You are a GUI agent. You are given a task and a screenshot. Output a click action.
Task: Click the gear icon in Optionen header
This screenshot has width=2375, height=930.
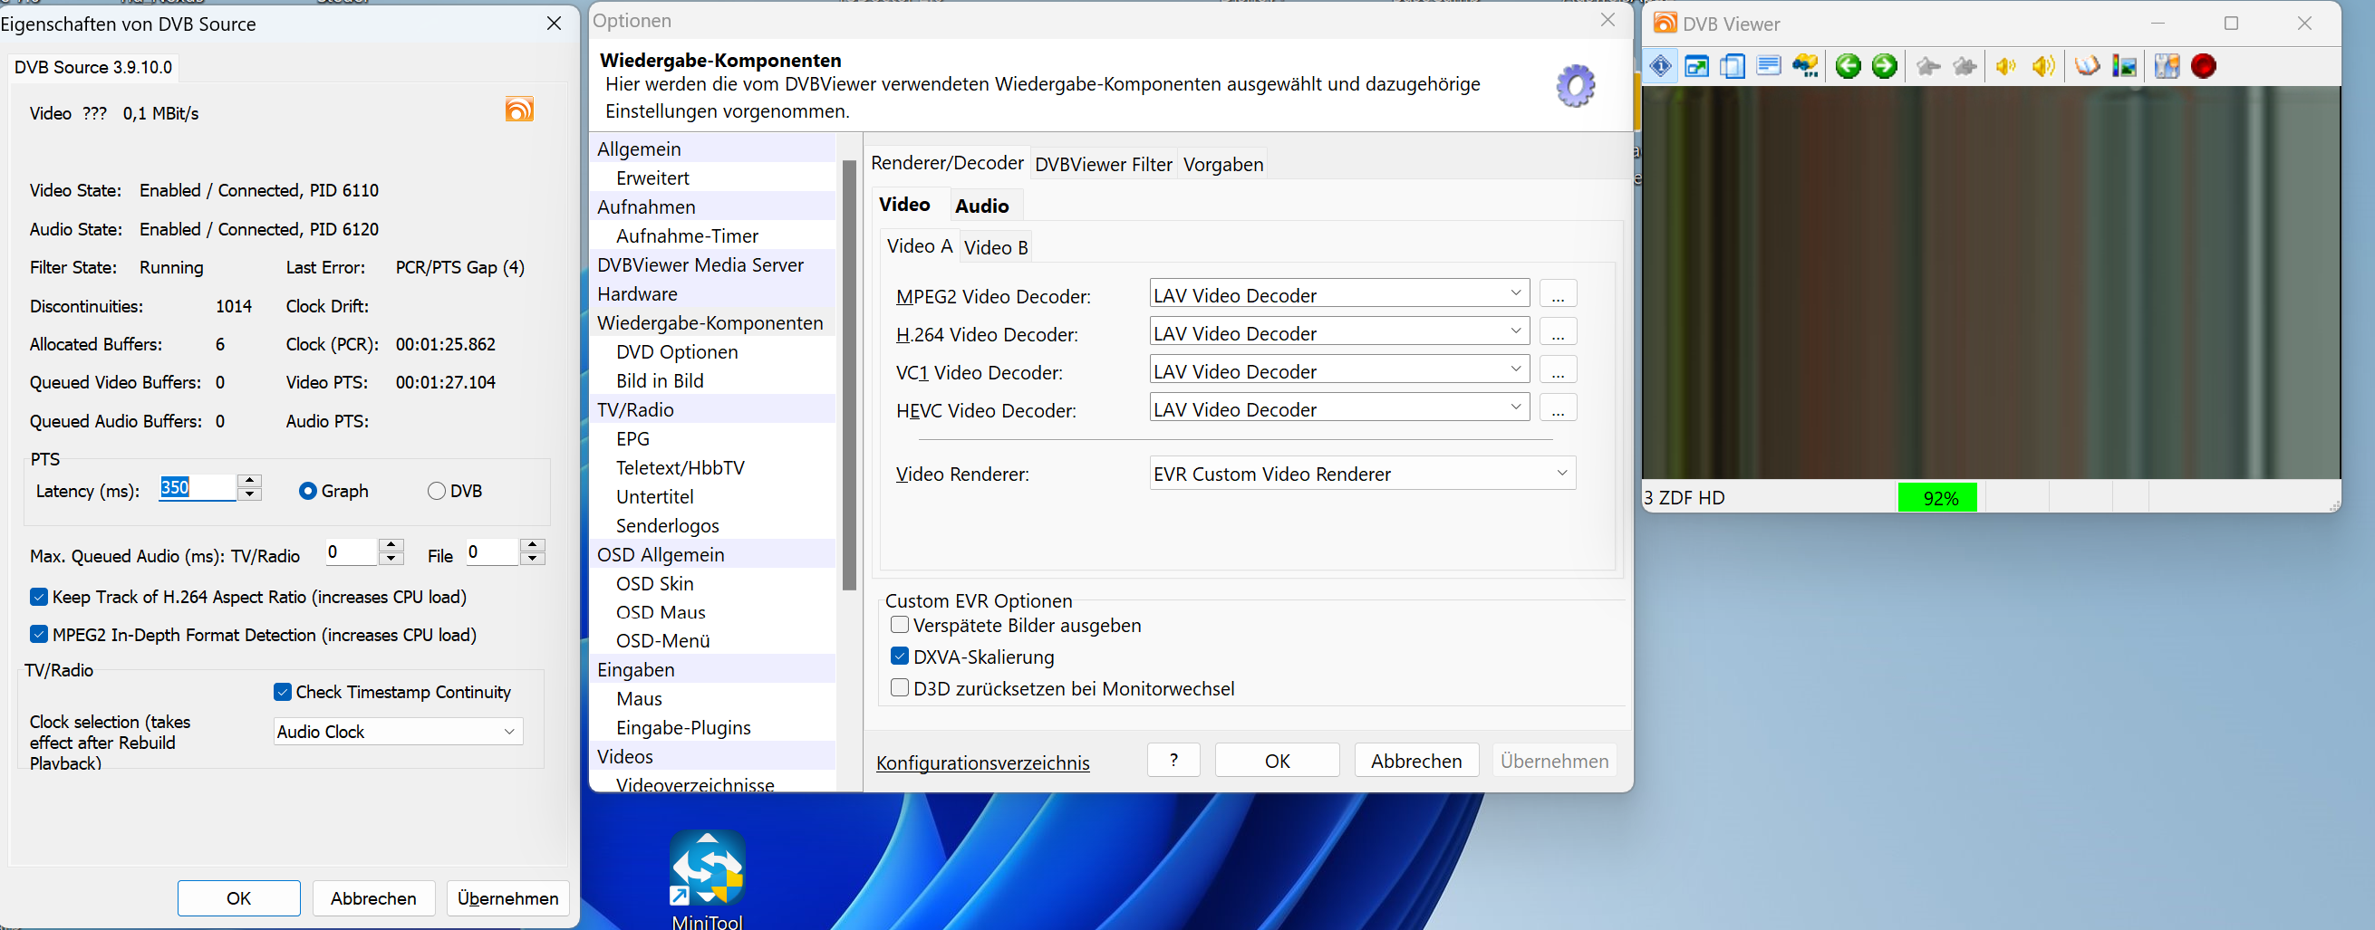coord(1576,87)
